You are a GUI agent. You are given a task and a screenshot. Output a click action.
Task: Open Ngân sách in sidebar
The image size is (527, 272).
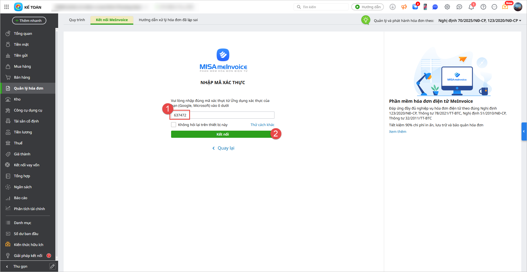(x=28, y=187)
